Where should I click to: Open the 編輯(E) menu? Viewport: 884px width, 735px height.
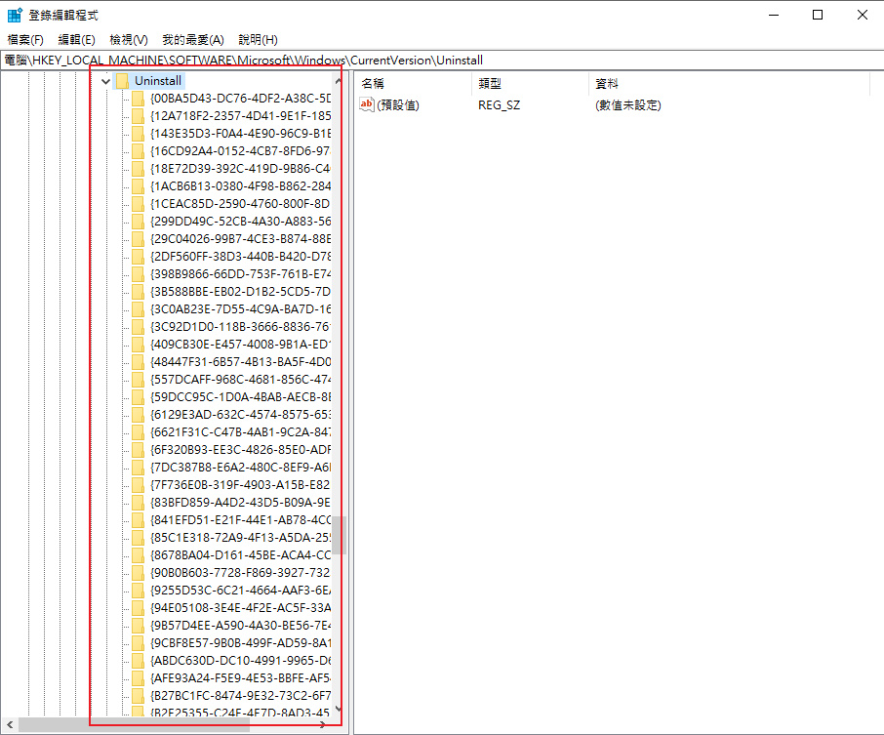pyautogui.click(x=76, y=40)
